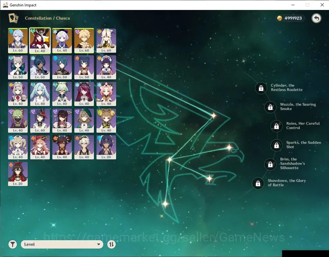Screen dimensions: 329x257
Task: Open locked constellation Cylinder, the Restless Roulette
Action: coord(261,88)
